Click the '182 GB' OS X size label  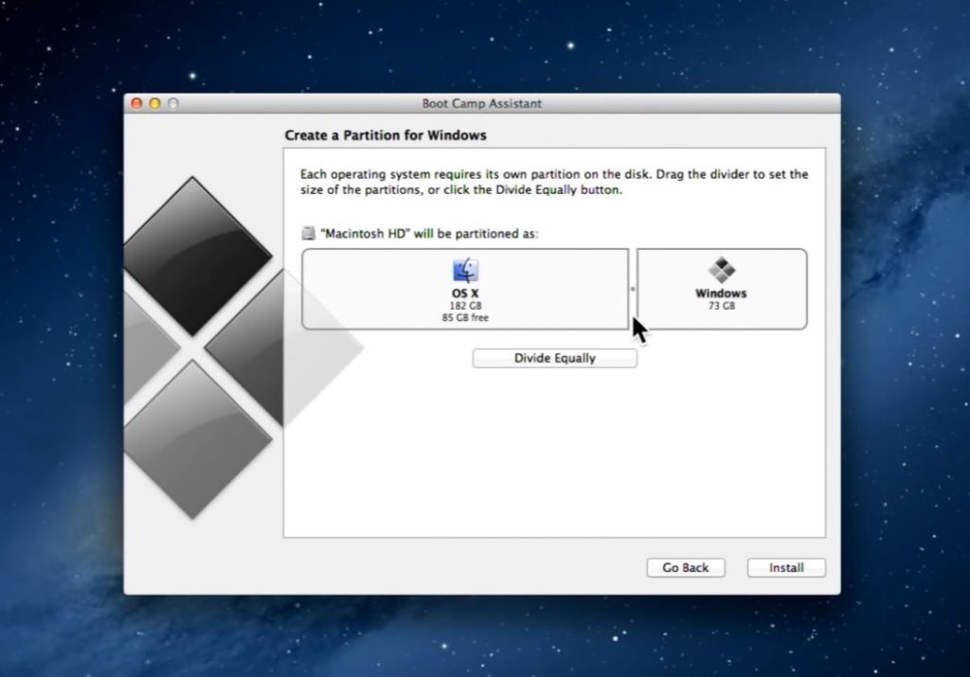tap(465, 306)
